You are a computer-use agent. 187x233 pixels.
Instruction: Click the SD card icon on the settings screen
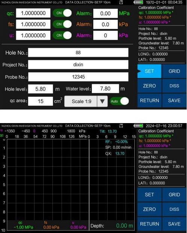coord(121,2)
